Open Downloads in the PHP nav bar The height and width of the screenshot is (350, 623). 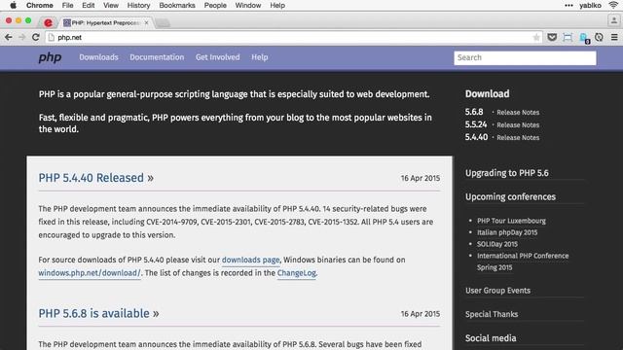pyautogui.click(x=98, y=57)
